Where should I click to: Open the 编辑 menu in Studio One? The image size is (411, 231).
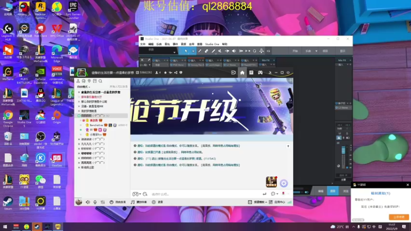tap(151, 44)
